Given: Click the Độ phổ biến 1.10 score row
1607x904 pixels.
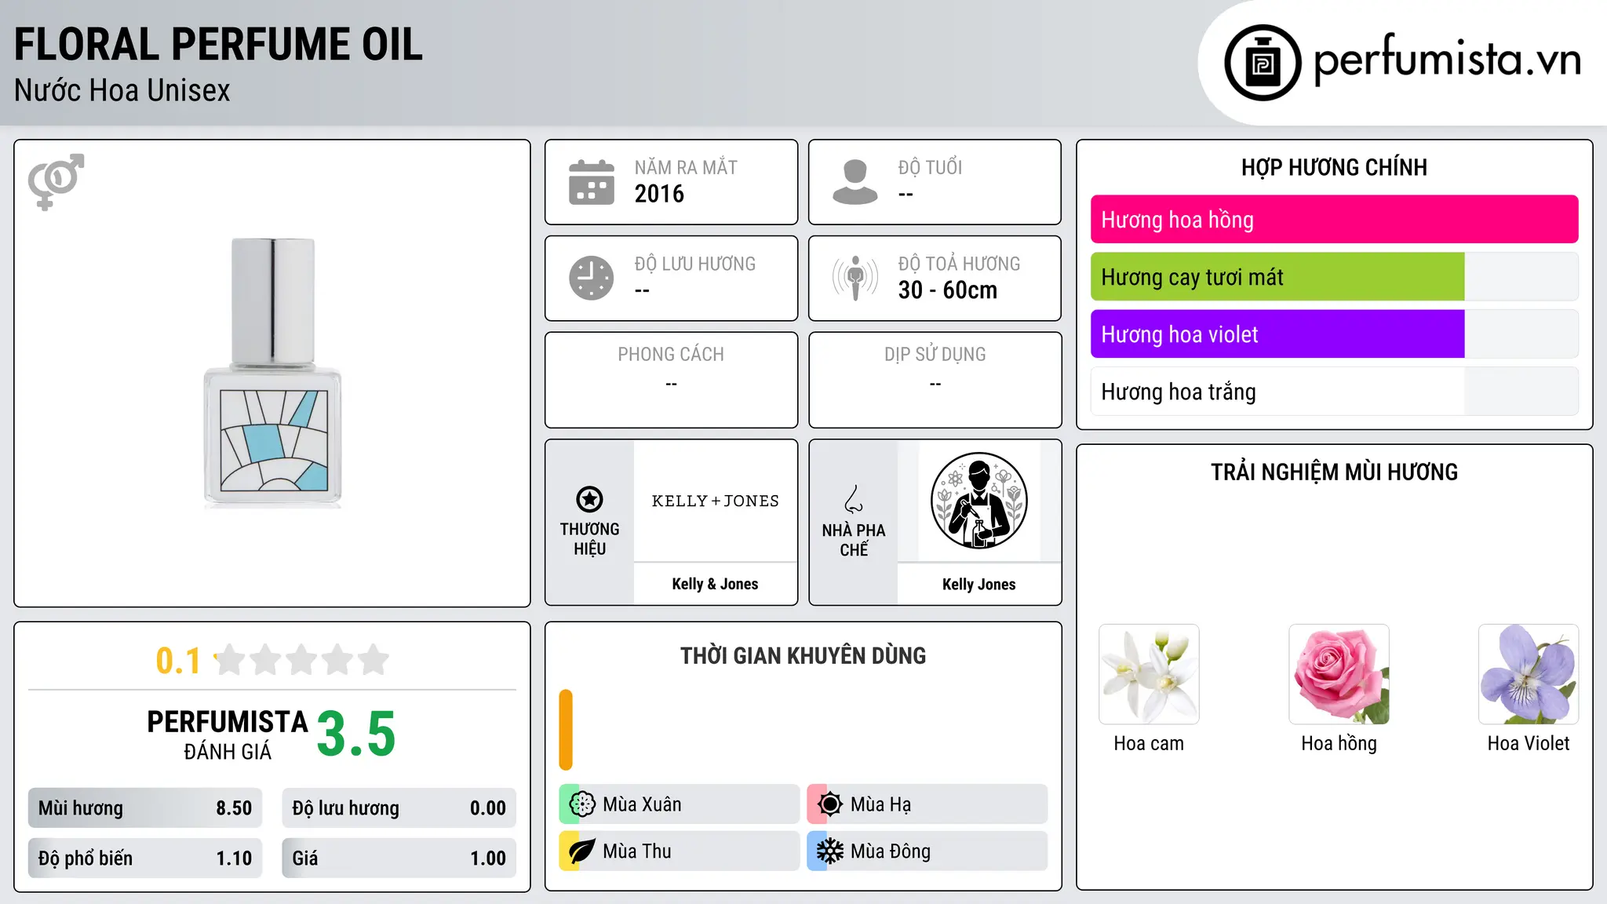Looking at the screenshot, I should [145, 858].
